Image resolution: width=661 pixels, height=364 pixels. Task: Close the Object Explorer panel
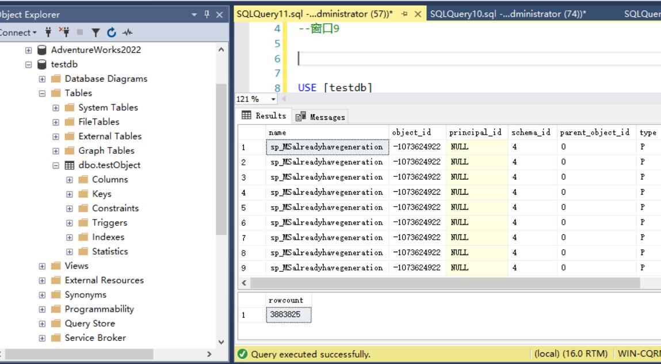pos(219,15)
